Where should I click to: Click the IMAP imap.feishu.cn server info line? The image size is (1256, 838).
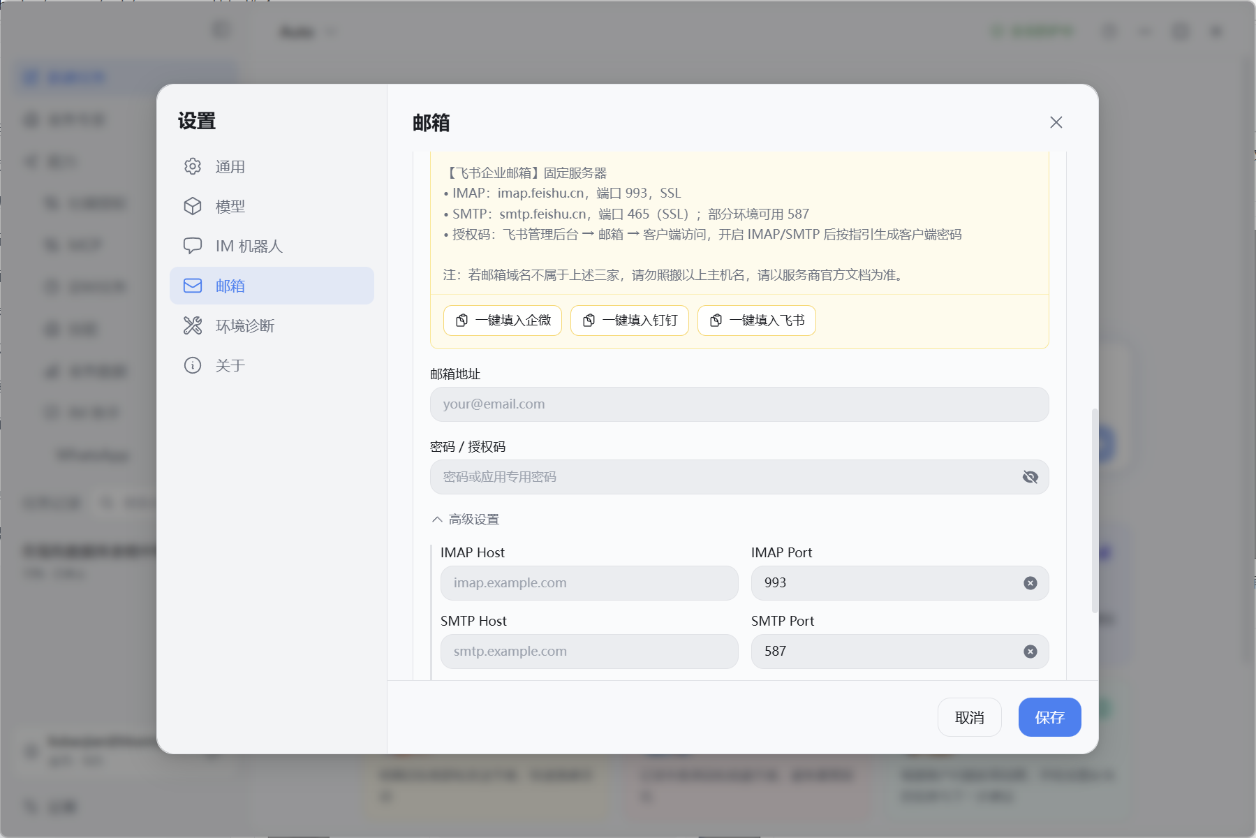pos(562,193)
